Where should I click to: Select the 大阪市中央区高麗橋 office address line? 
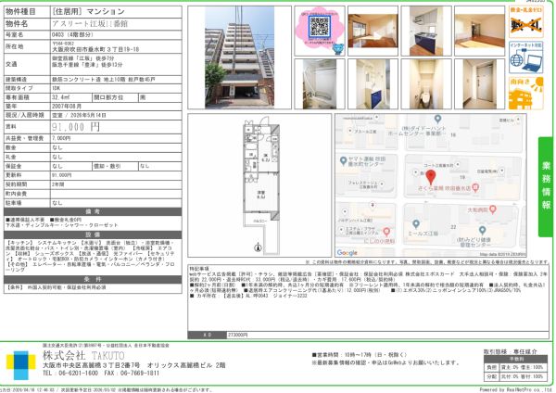134,365
